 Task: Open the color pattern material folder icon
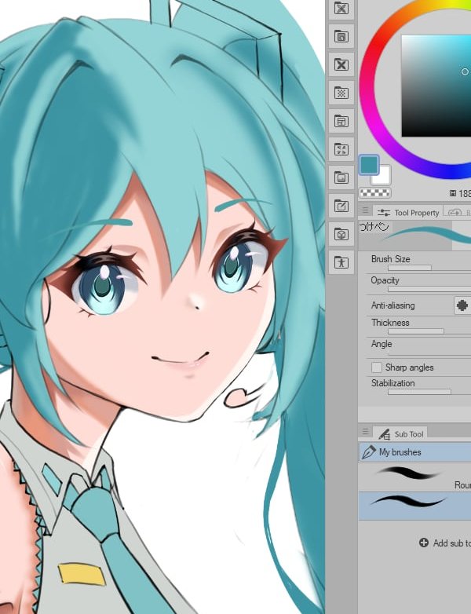point(341,8)
